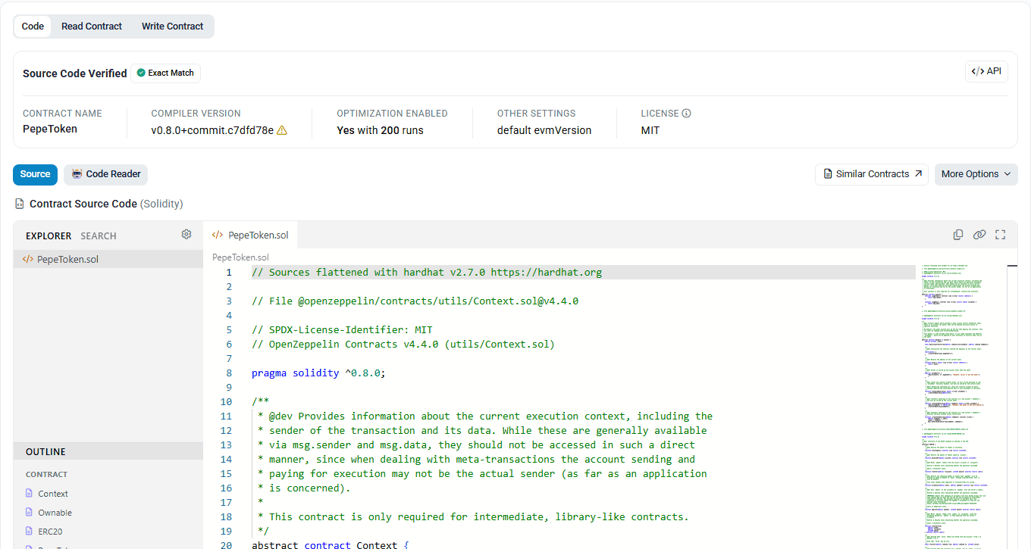Click the 'Sources flattened with hardhat' comment line

coord(427,273)
